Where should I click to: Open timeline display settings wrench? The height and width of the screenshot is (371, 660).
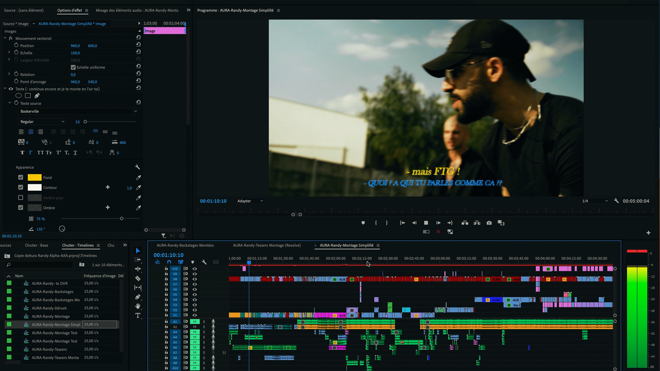click(x=204, y=262)
